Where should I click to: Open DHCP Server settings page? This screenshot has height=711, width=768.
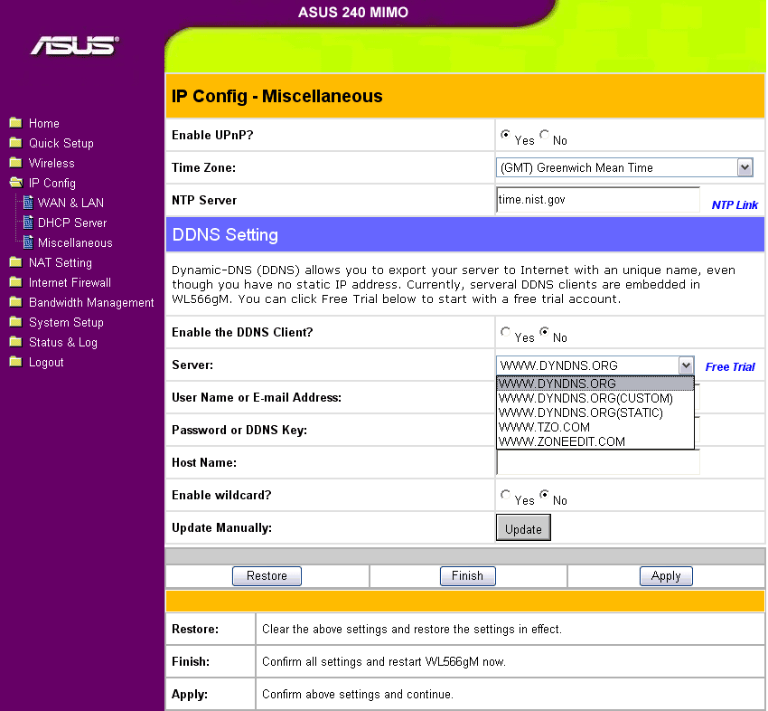(x=72, y=223)
